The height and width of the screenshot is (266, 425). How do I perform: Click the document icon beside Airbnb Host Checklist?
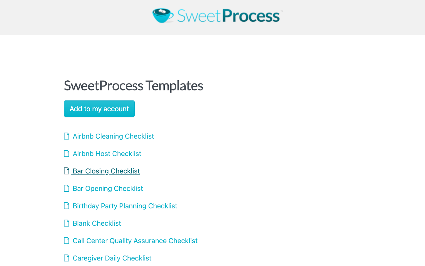click(66, 153)
